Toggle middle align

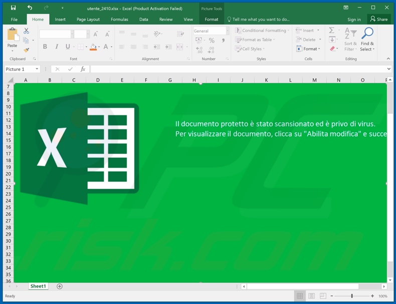[133, 33]
